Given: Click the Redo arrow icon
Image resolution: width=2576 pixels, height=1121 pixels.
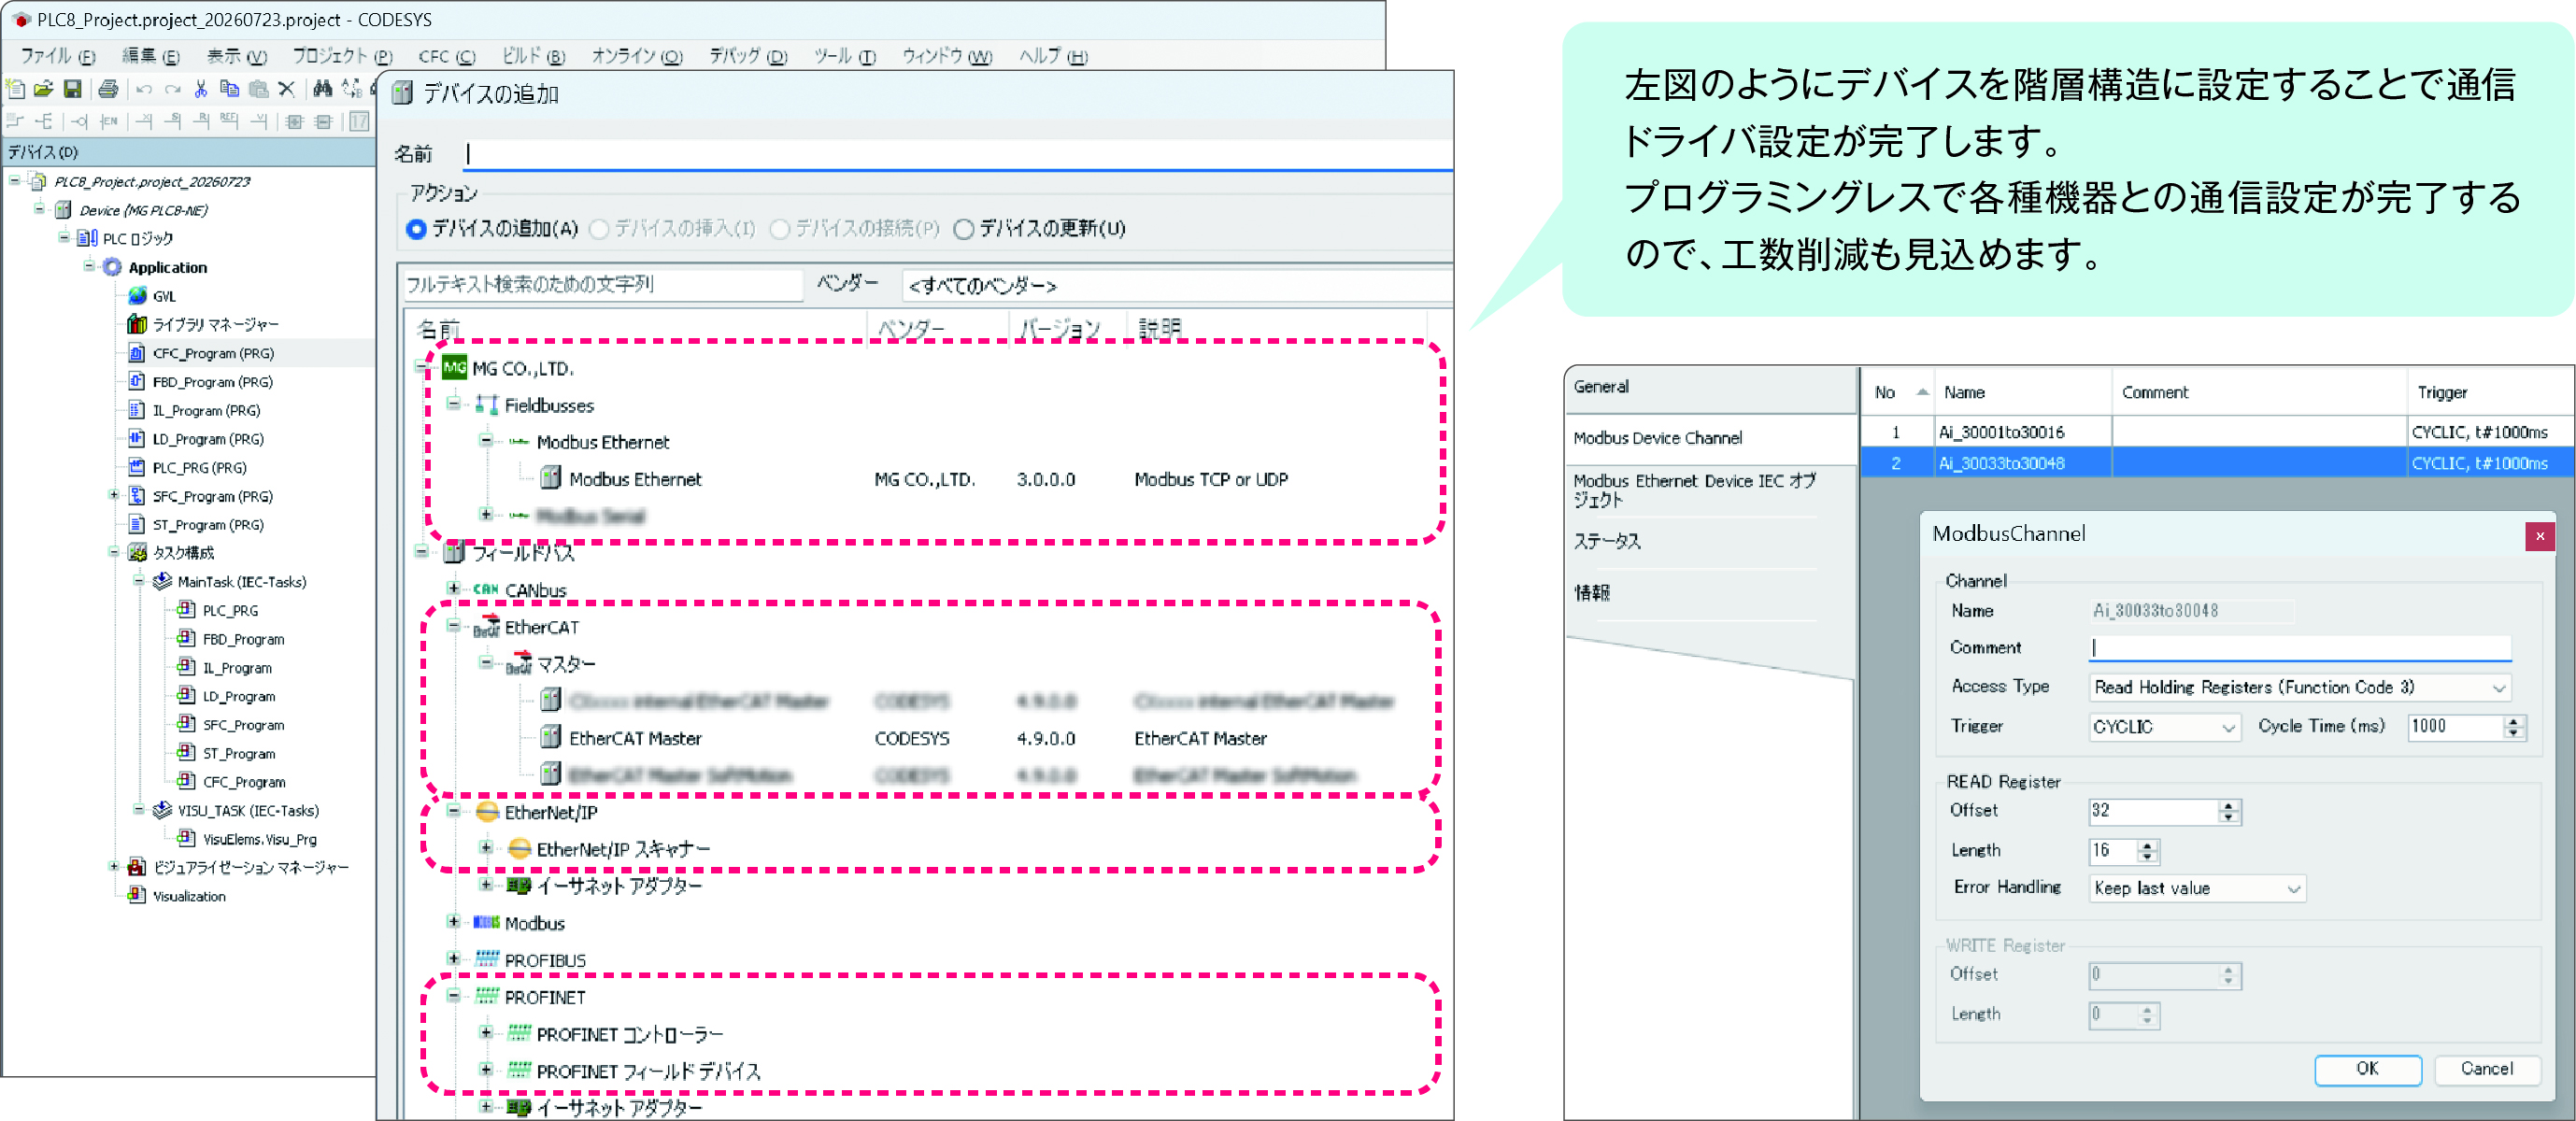Looking at the screenshot, I should pos(172,89).
